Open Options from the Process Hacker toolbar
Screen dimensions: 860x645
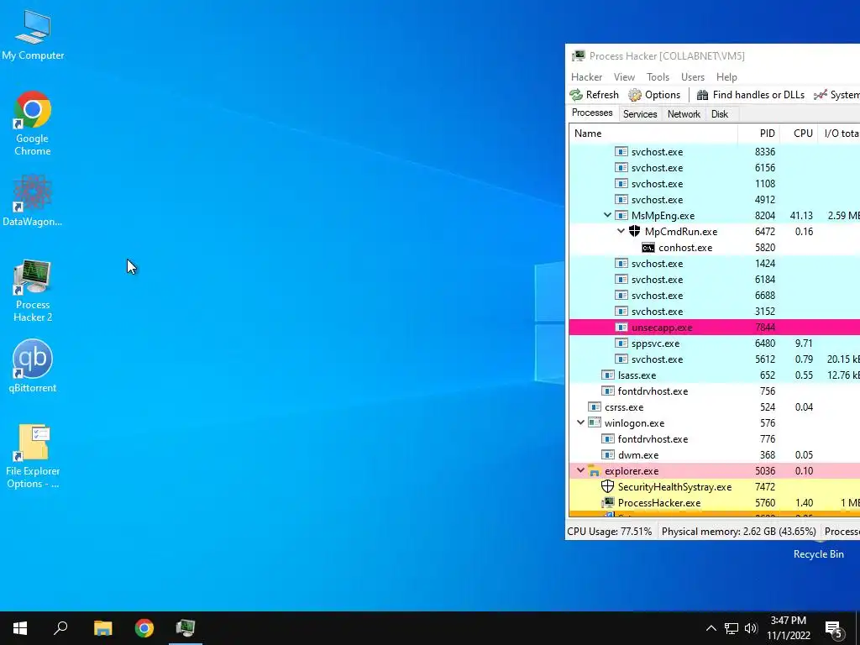coord(654,95)
